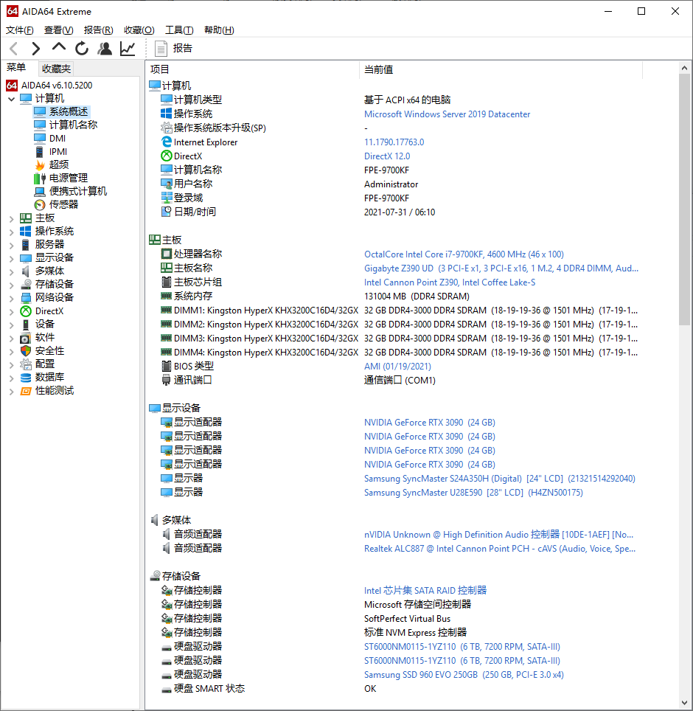Expand the 显示设备 tree node arrow

click(11, 258)
